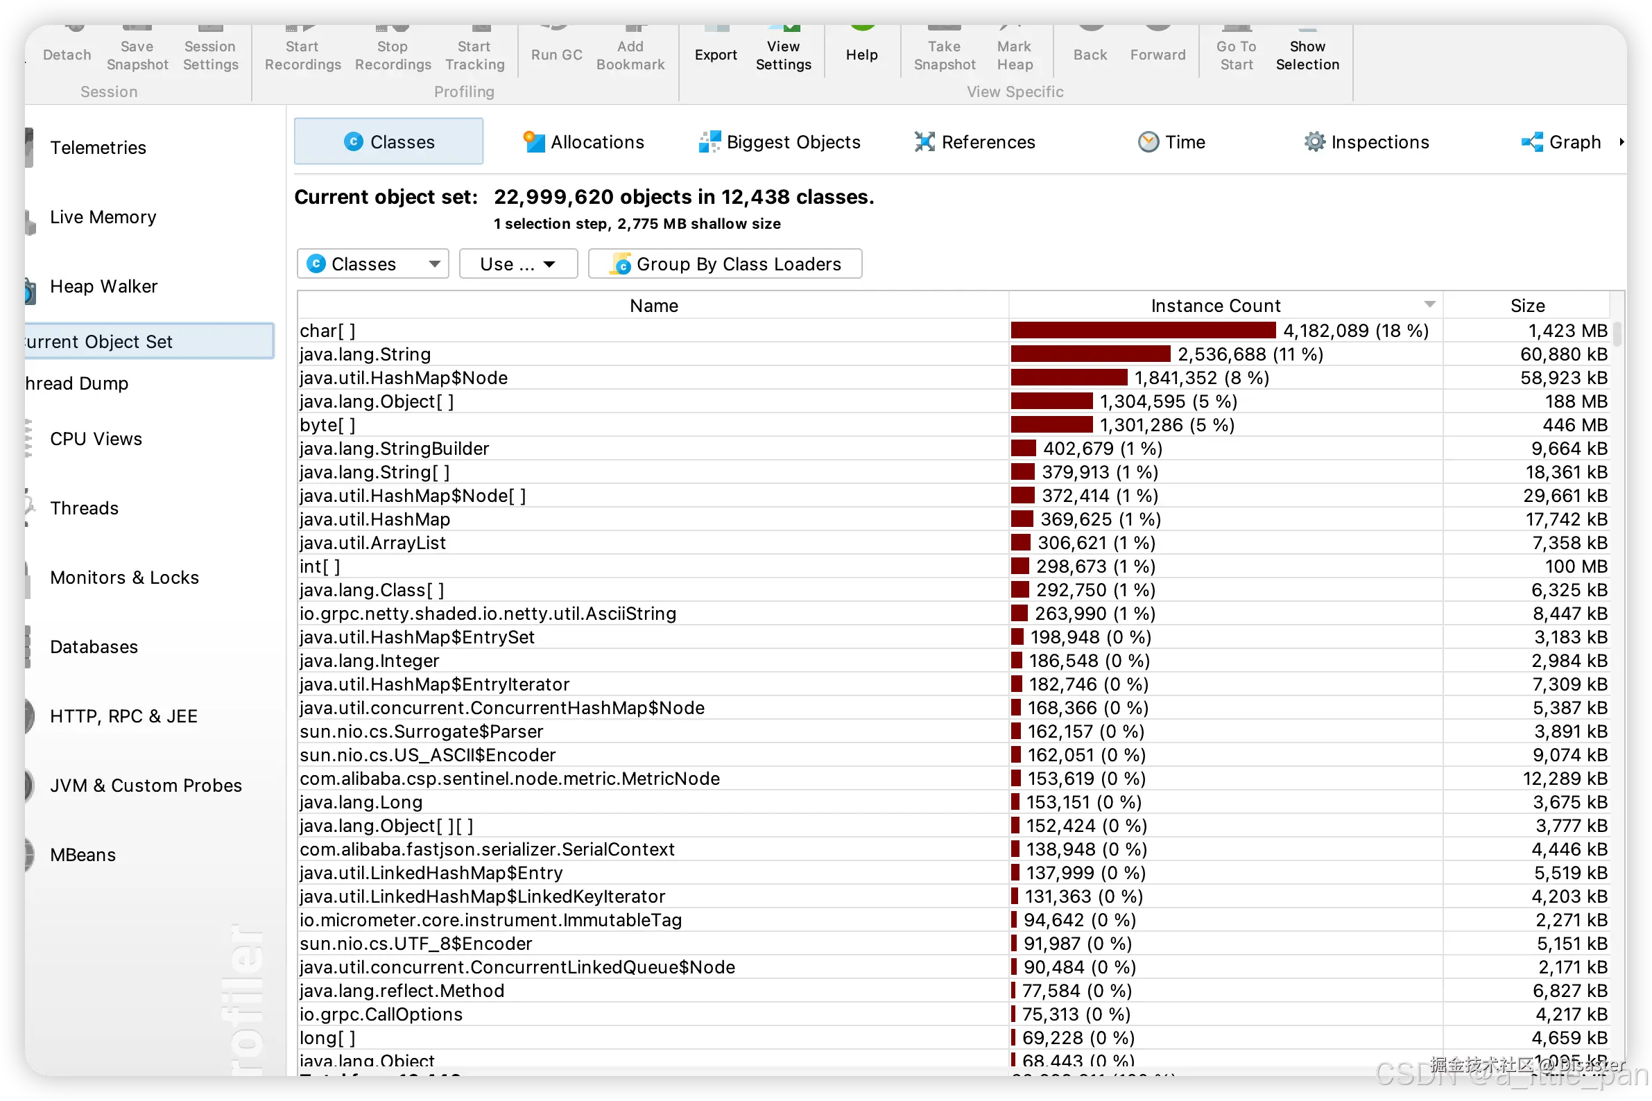Run GC from the toolbar
This screenshot has width=1652, height=1101.
point(556,46)
